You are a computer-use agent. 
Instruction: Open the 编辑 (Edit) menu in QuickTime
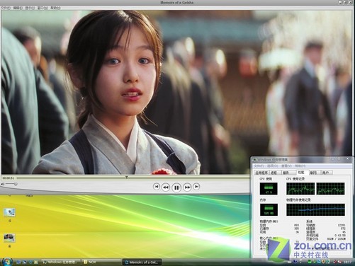(x=18, y=8)
